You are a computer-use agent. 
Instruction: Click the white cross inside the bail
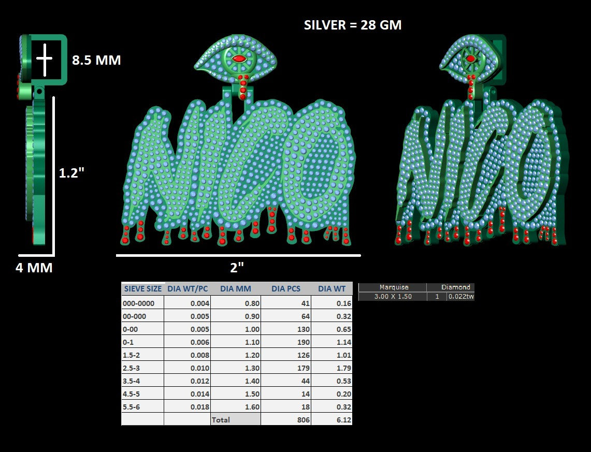click(45, 60)
